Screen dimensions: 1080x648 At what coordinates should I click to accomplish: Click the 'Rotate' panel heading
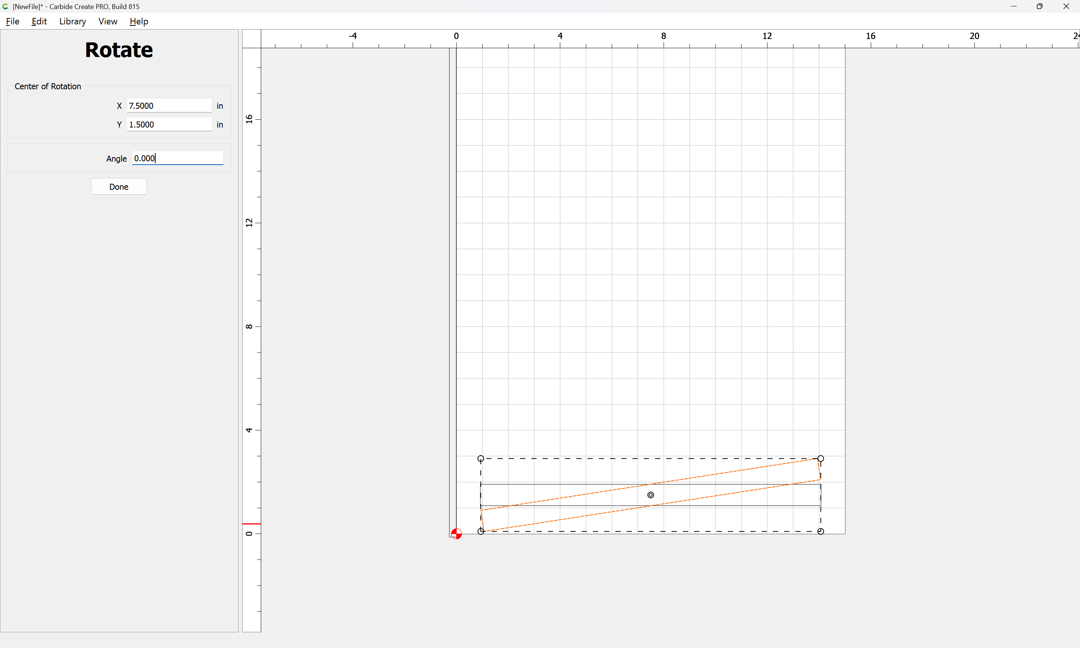pos(119,50)
